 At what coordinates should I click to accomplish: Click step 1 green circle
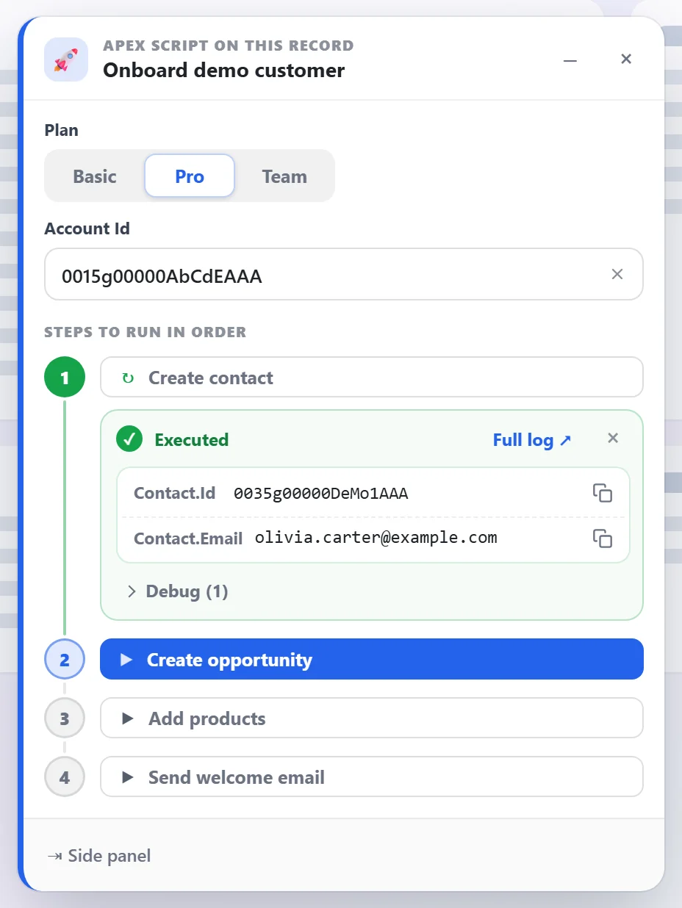pos(65,378)
